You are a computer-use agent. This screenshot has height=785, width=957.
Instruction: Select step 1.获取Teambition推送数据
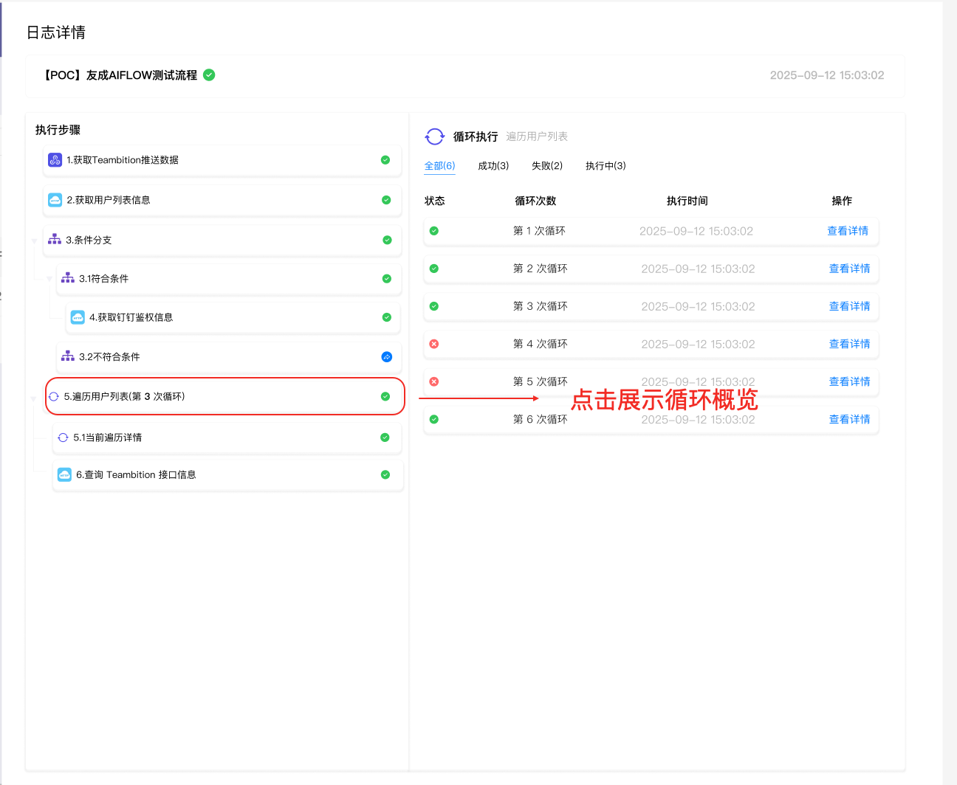pos(222,160)
